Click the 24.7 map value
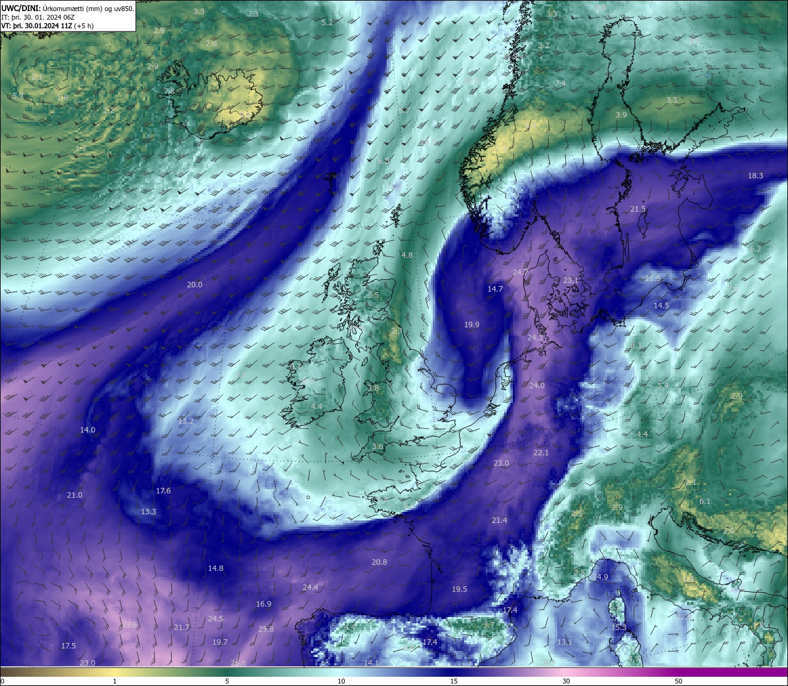Screen dimensions: 788x686 coord(520,273)
